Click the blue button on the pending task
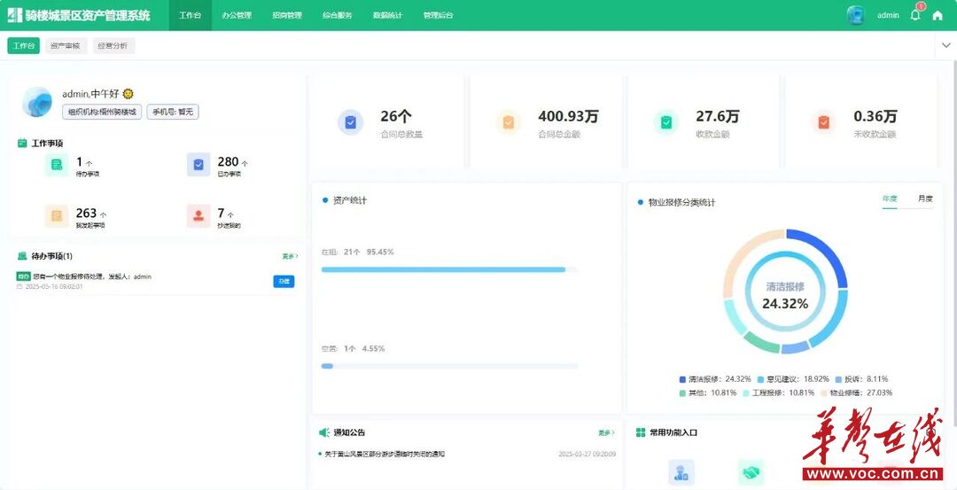Screen dimensions: 957x490 click(x=284, y=282)
